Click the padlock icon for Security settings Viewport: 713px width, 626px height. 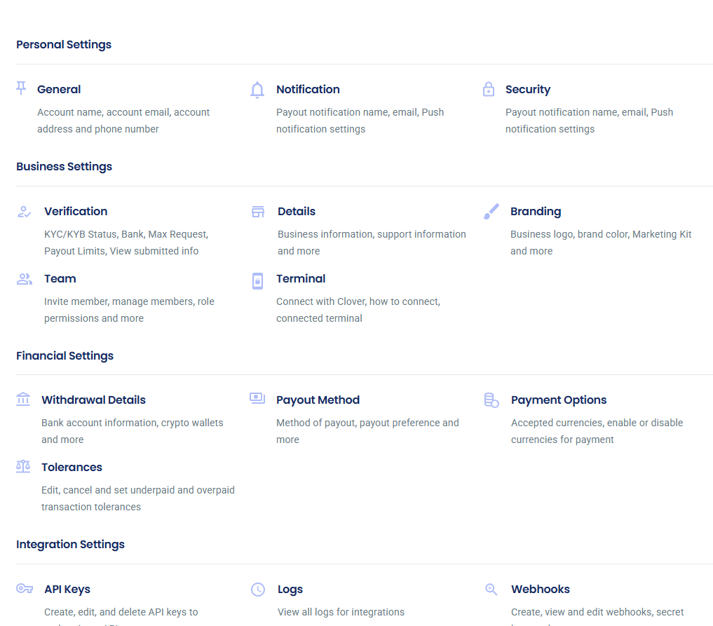tap(489, 90)
